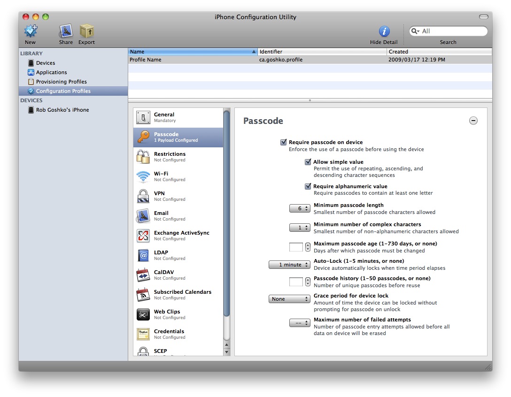Open the SCEP payload
511x397 pixels.
pos(178,351)
